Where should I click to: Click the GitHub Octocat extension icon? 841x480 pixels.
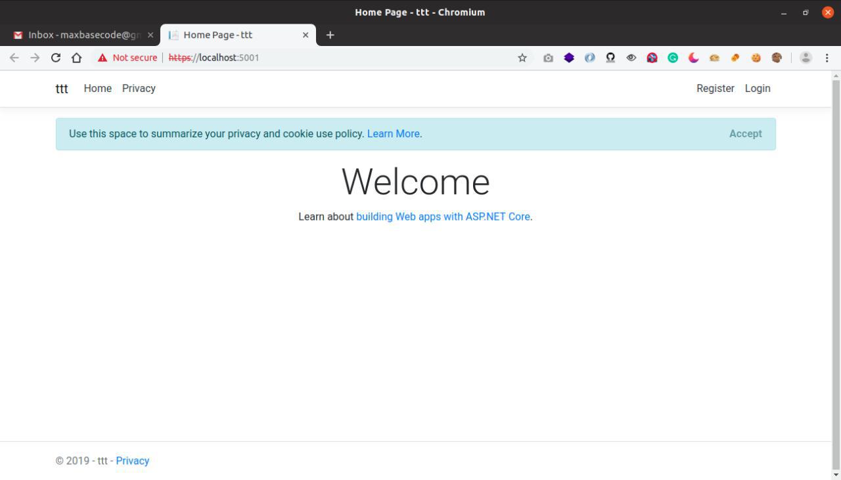[x=610, y=58]
